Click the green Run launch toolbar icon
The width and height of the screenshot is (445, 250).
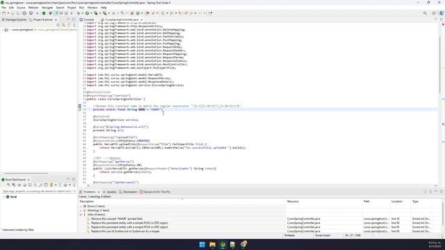tap(87, 13)
